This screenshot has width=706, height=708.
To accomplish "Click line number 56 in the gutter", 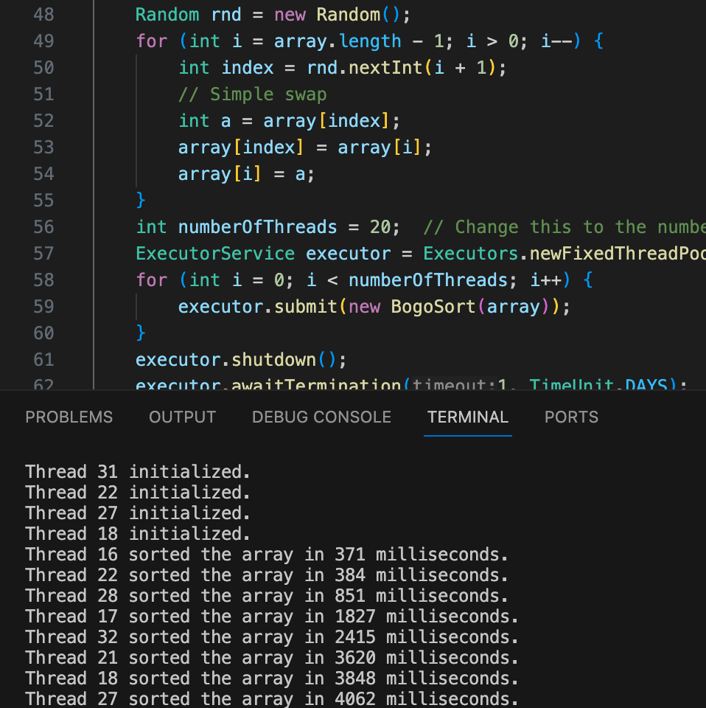I will (x=43, y=227).
